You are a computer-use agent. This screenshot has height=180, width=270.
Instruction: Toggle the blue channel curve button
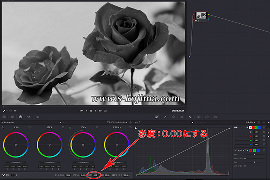coord(259,127)
